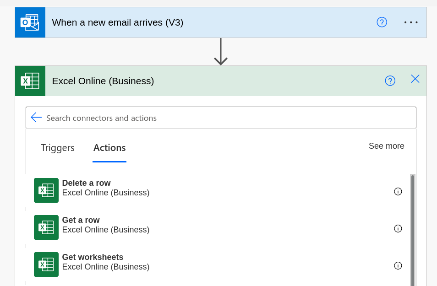Viewport: 437px width, 286px height.
Task: Expand the list with See more
Action: click(x=387, y=146)
